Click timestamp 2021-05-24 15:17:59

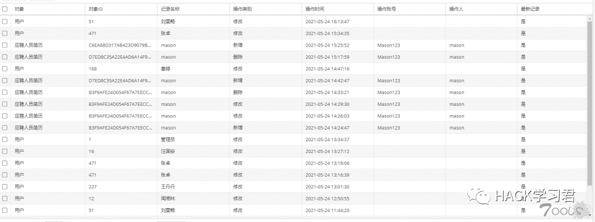(328, 57)
